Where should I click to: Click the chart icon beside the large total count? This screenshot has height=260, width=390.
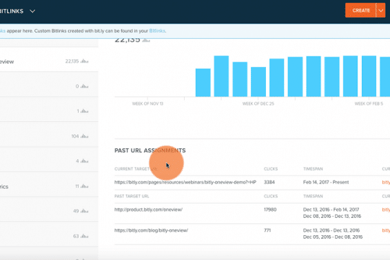point(146,40)
